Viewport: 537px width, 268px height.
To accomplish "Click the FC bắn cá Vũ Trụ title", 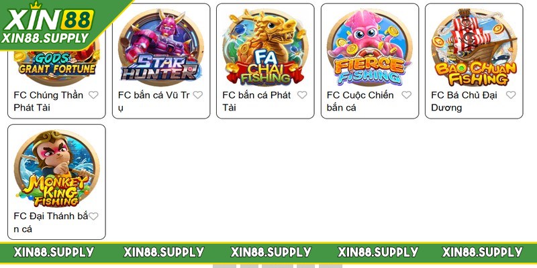I will 154,101.
